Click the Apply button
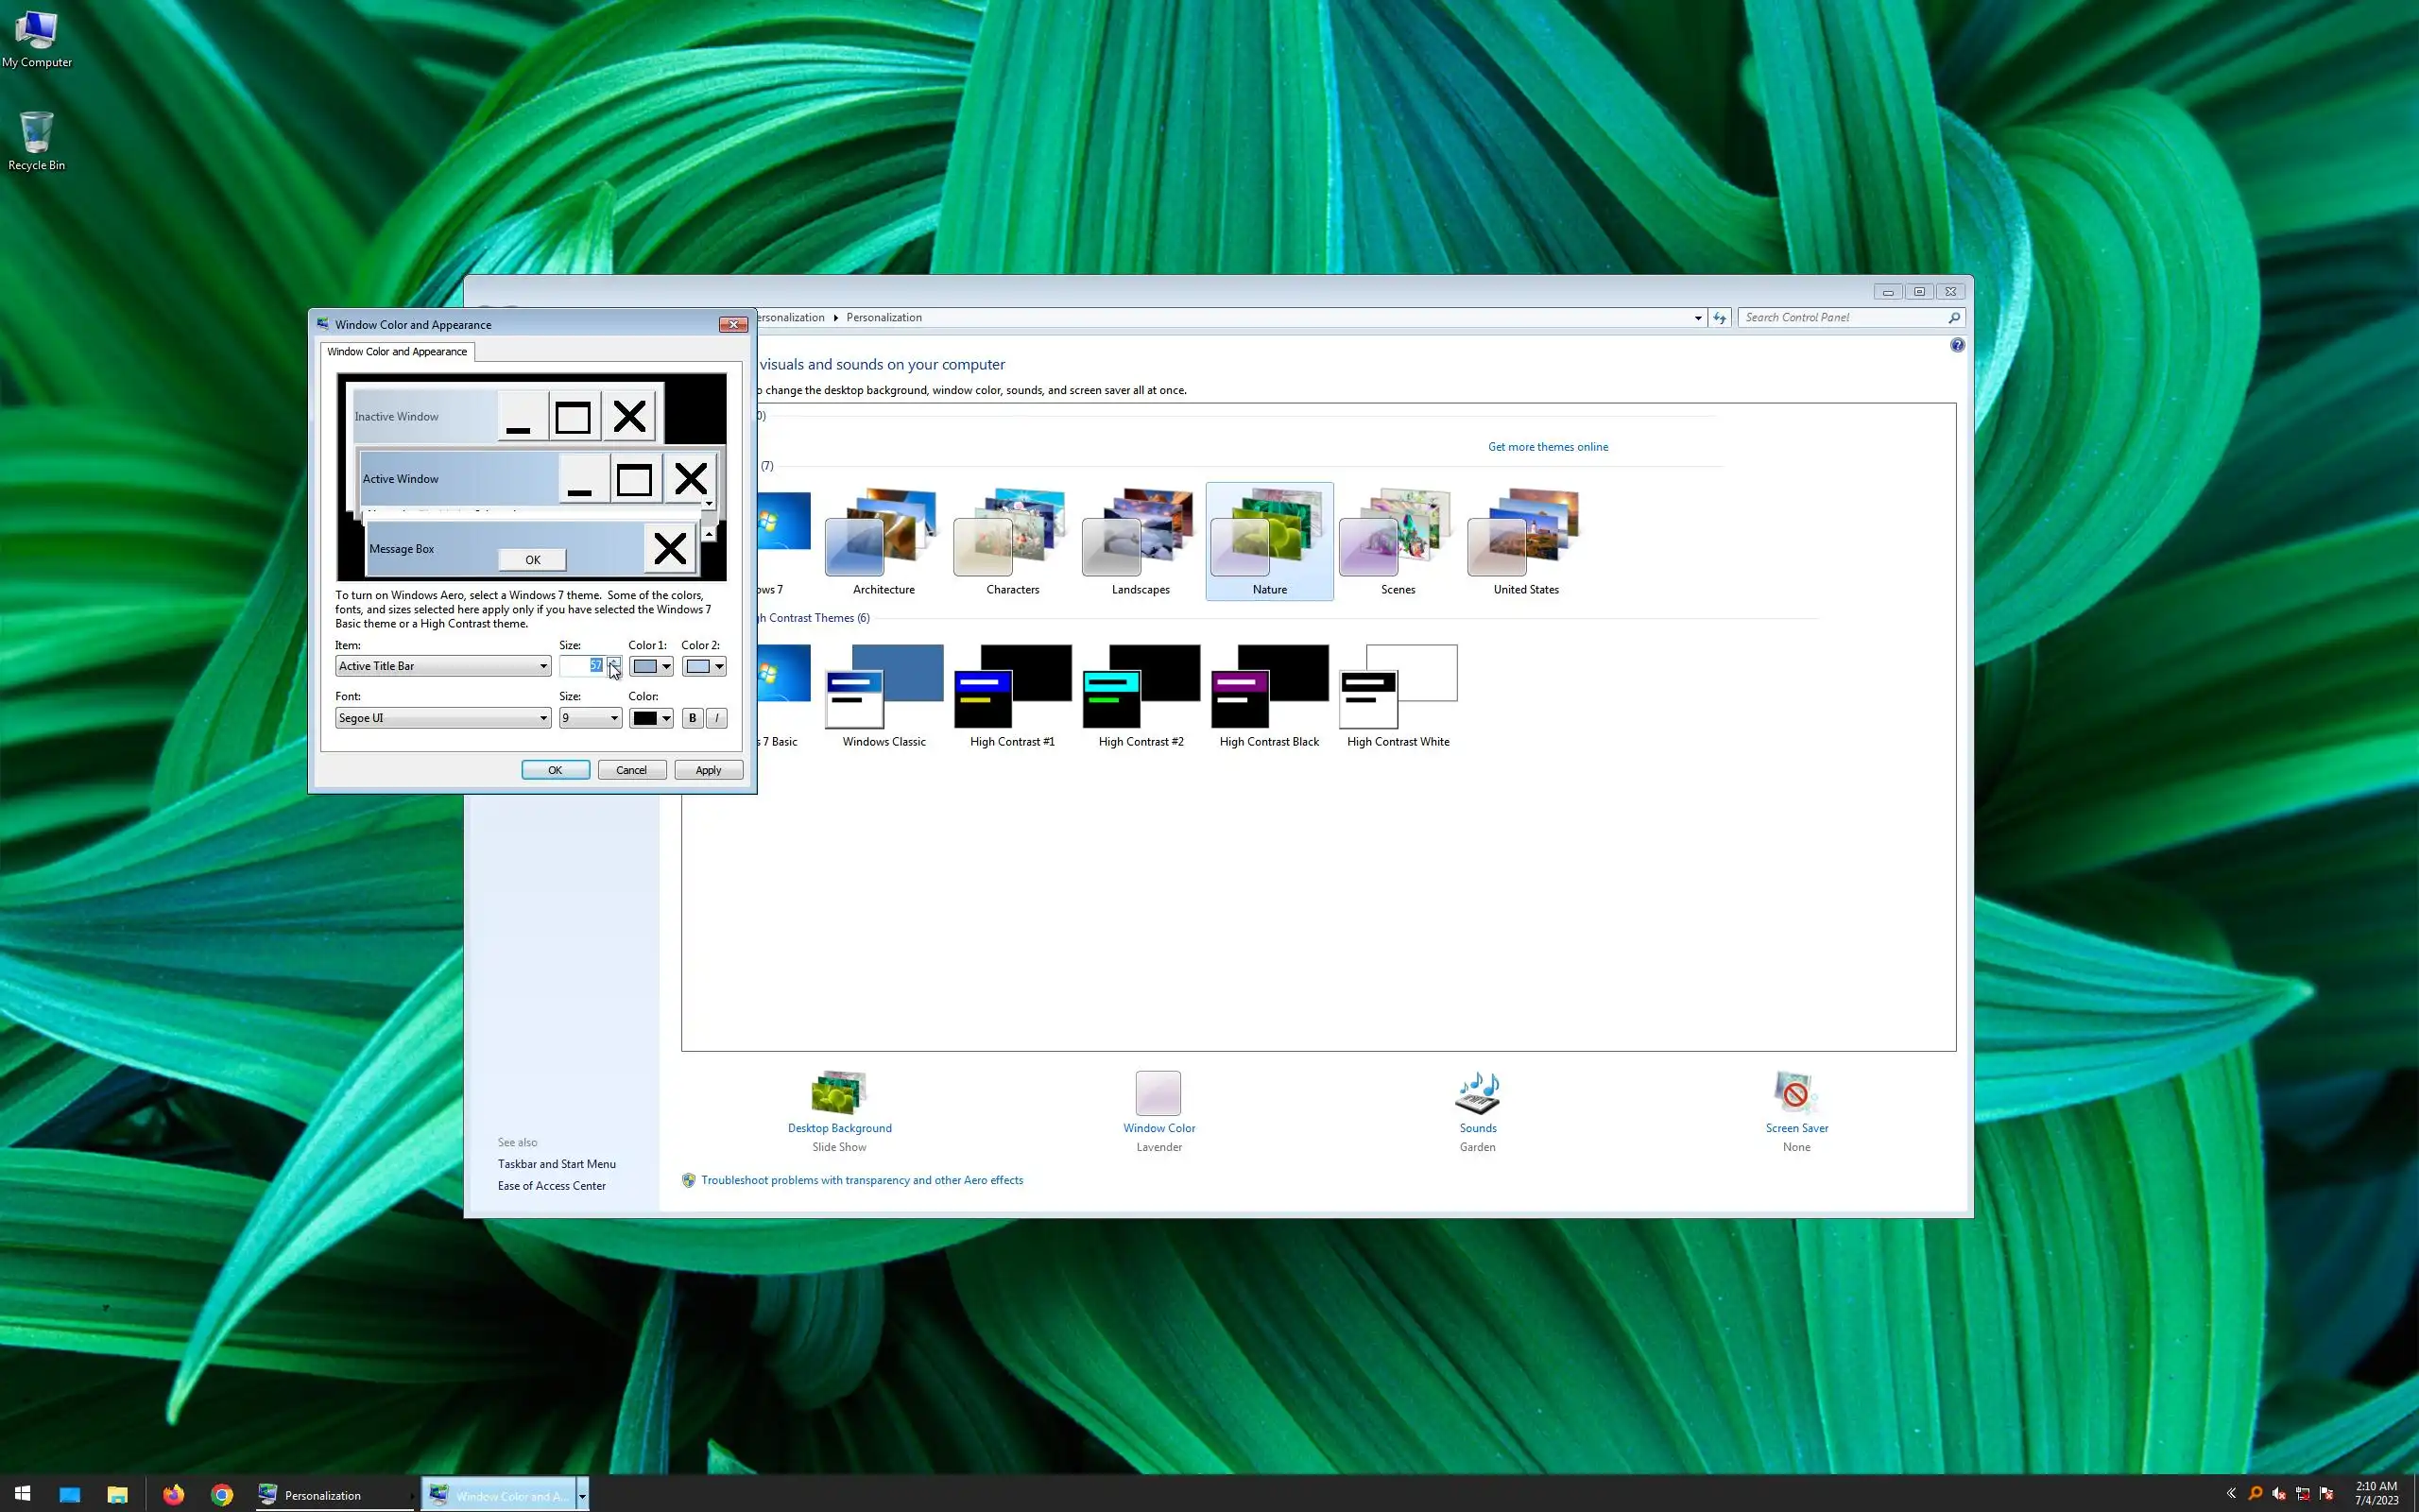Image resolution: width=2419 pixels, height=1512 pixels. pyautogui.click(x=708, y=770)
